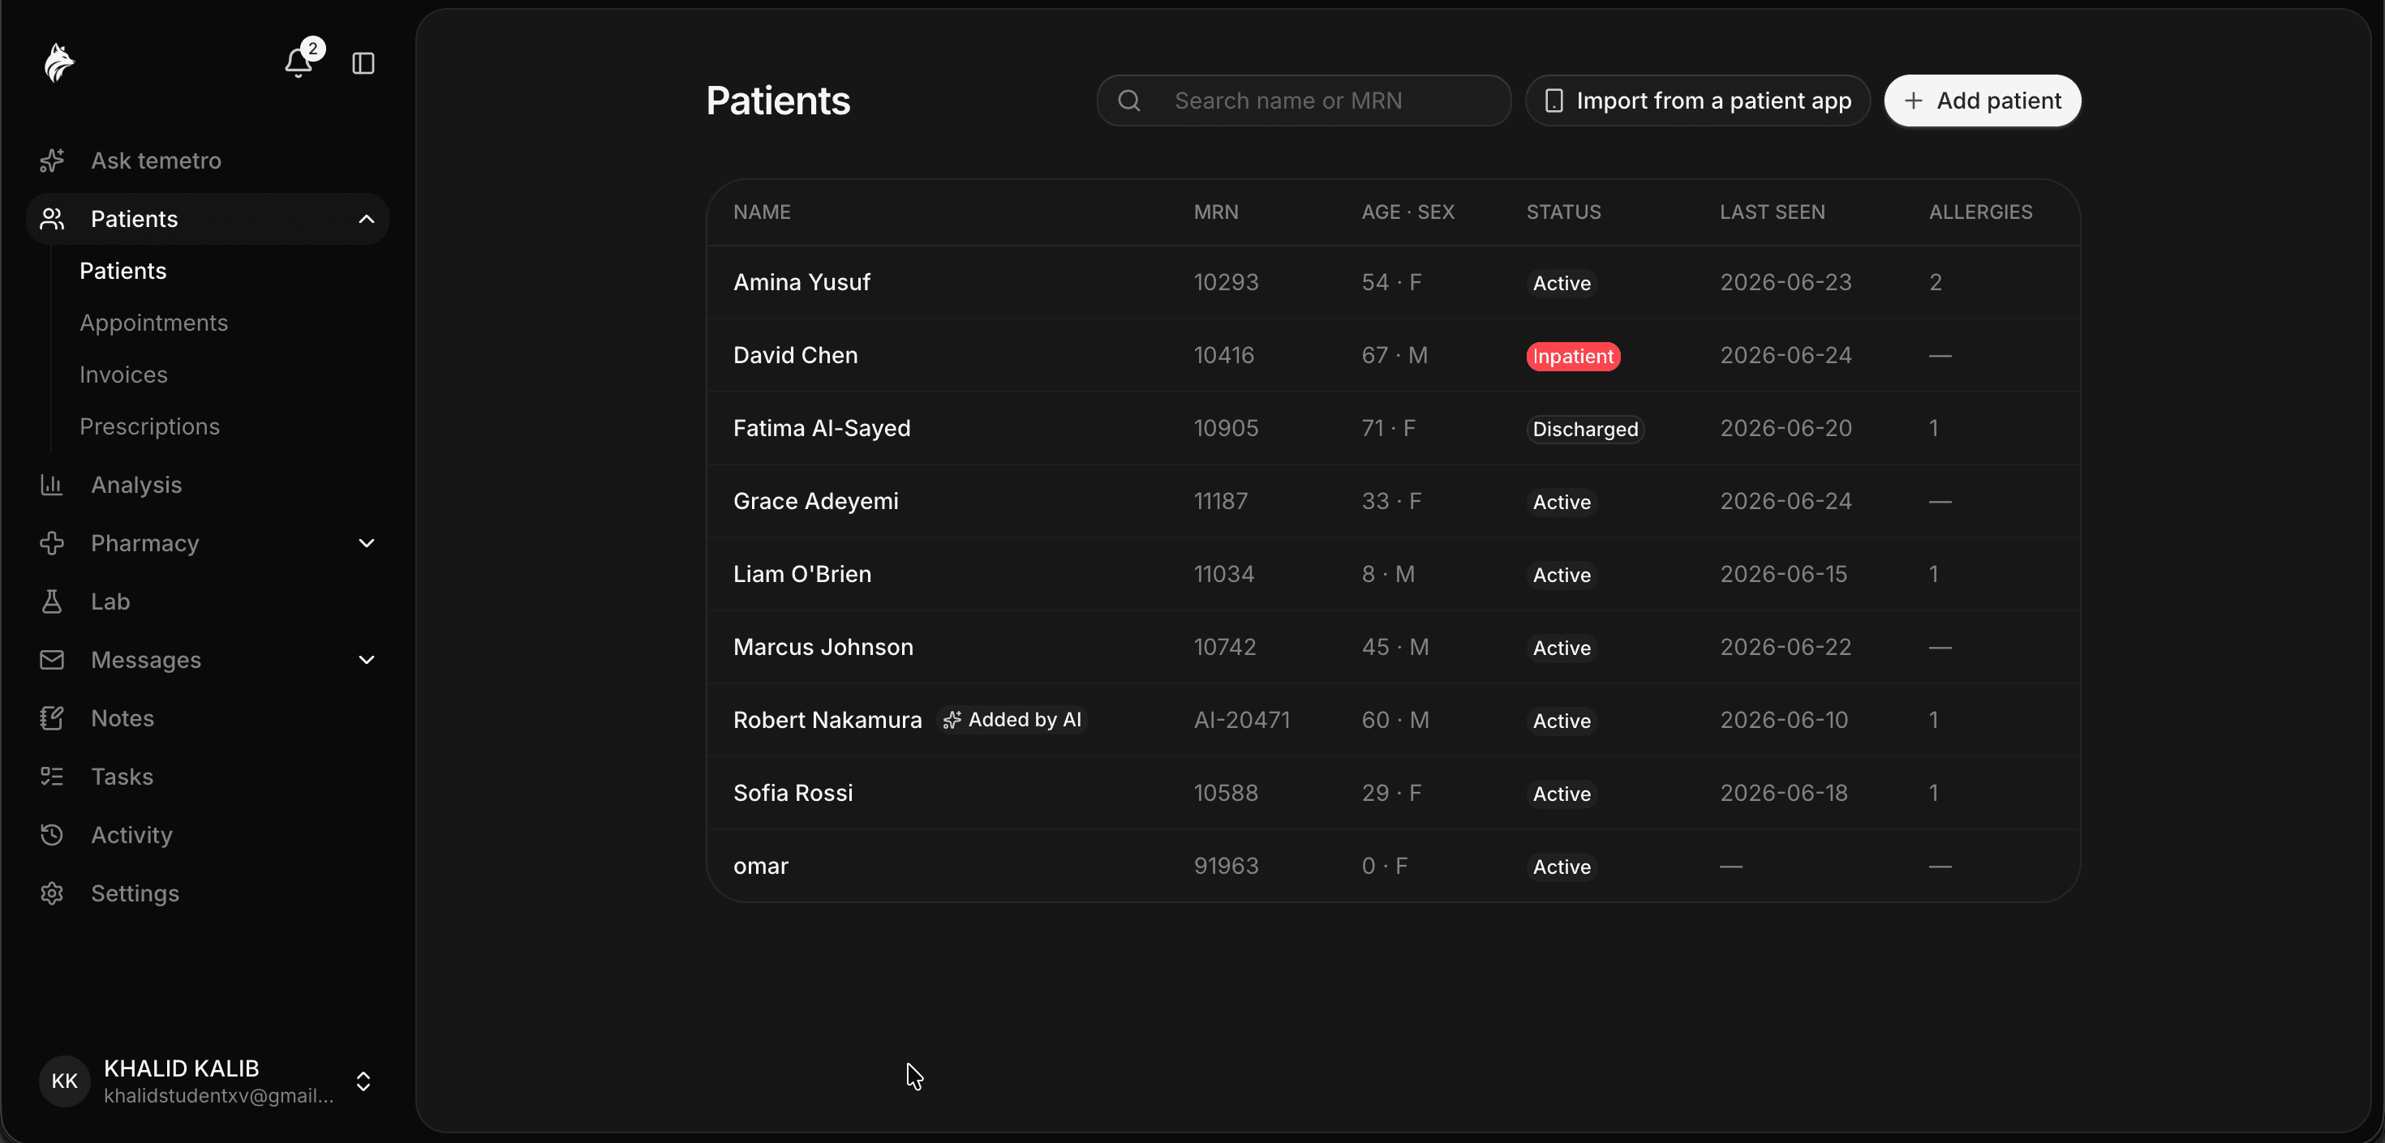This screenshot has height=1143, width=2385.
Task: Click the Messages envelope icon
Action: (52, 660)
